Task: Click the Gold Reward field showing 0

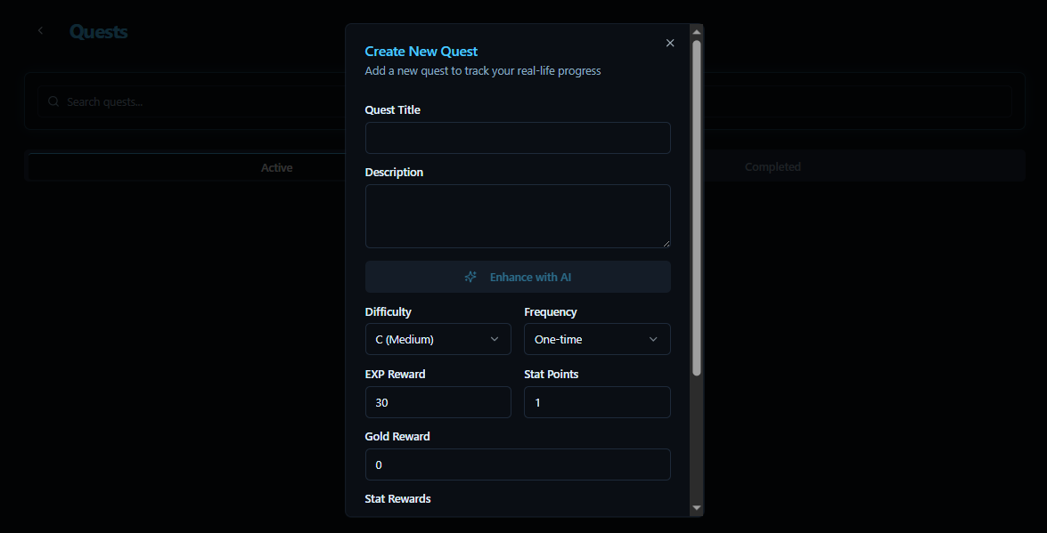Action: click(x=518, y=464)
